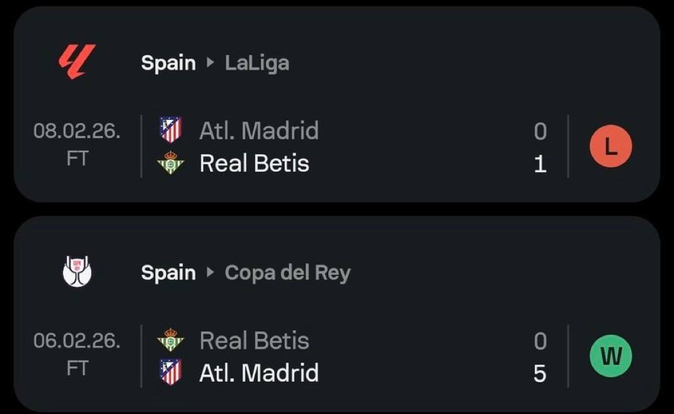Select Spain in the LaLiga header
The width and height of the screenshot is (674, 414).
(x=169, y=63)
